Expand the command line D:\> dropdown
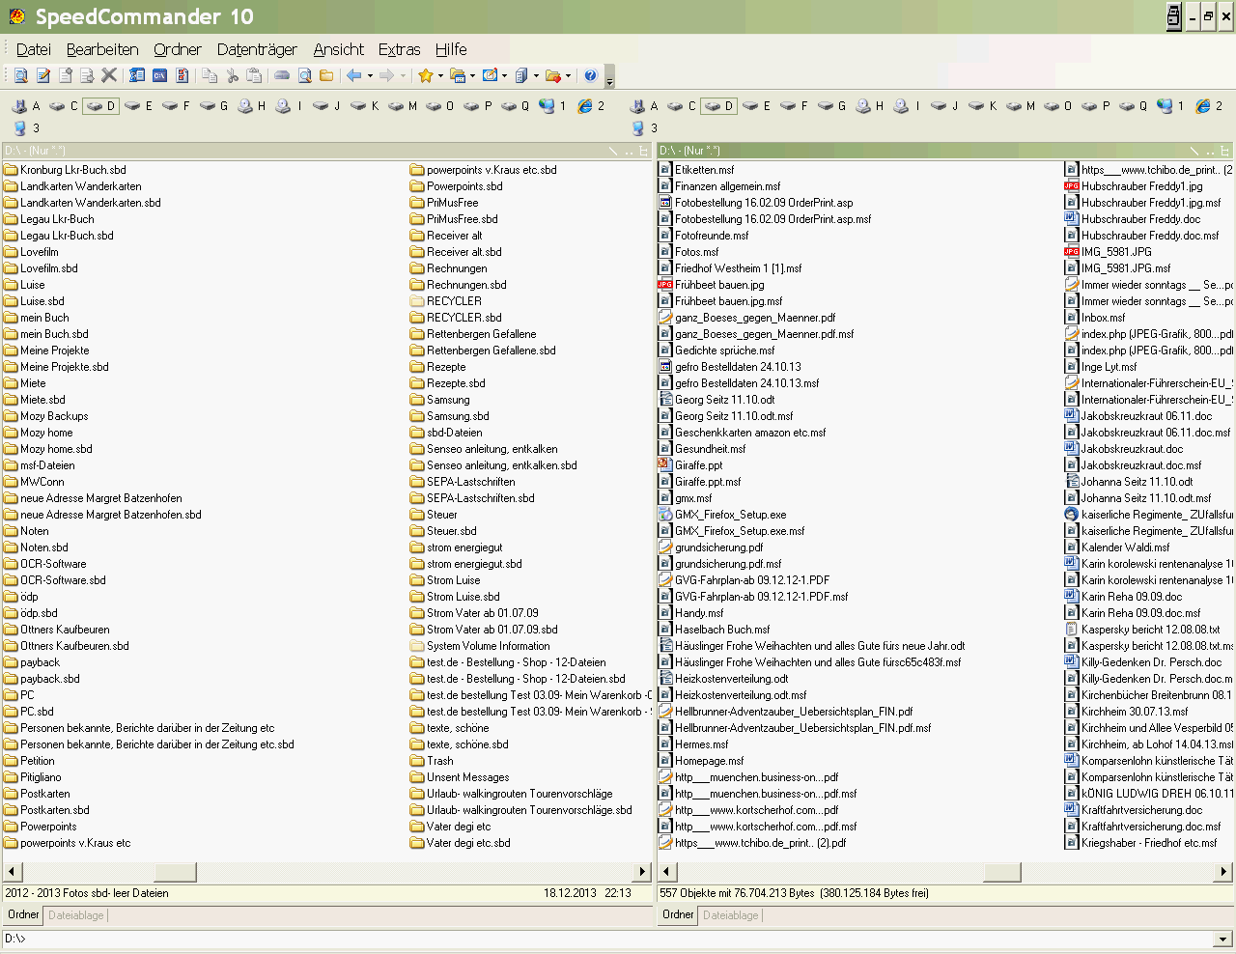 tap(1223, 939)
